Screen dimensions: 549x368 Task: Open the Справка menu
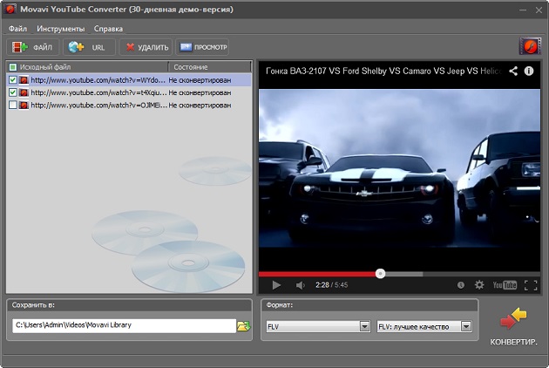108,29
